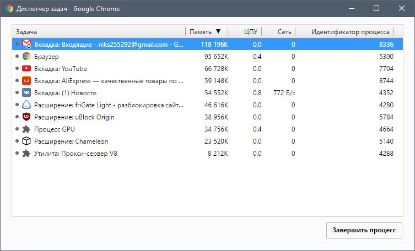
Task: Click the Chameleon cube icon
Action: tap(26, 141)
